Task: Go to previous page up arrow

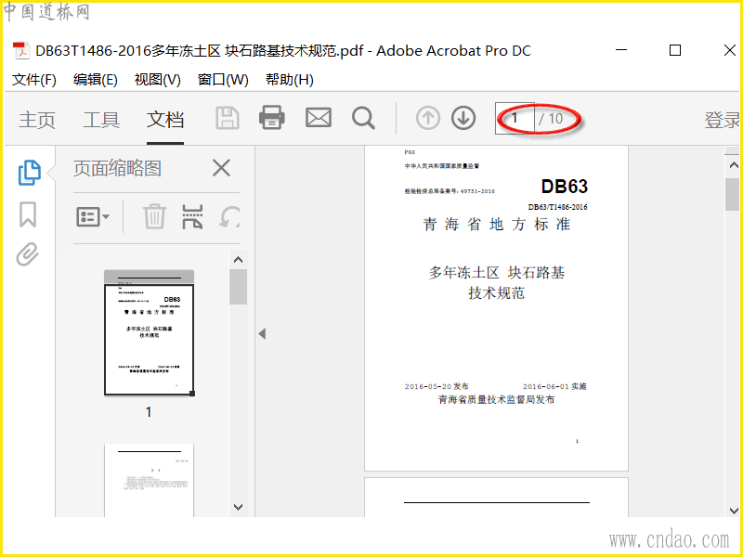Action: [428, 118]
